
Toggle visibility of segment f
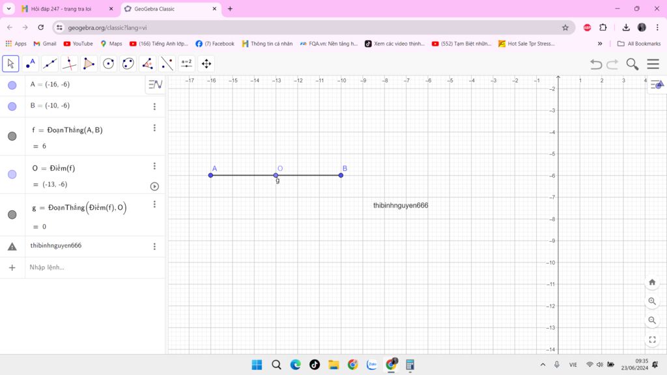[x=12, y=136]
